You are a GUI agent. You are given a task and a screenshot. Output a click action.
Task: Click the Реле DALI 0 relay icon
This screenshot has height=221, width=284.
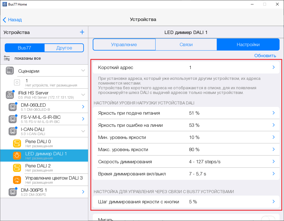pyautogui.click(x=17, y=143)
